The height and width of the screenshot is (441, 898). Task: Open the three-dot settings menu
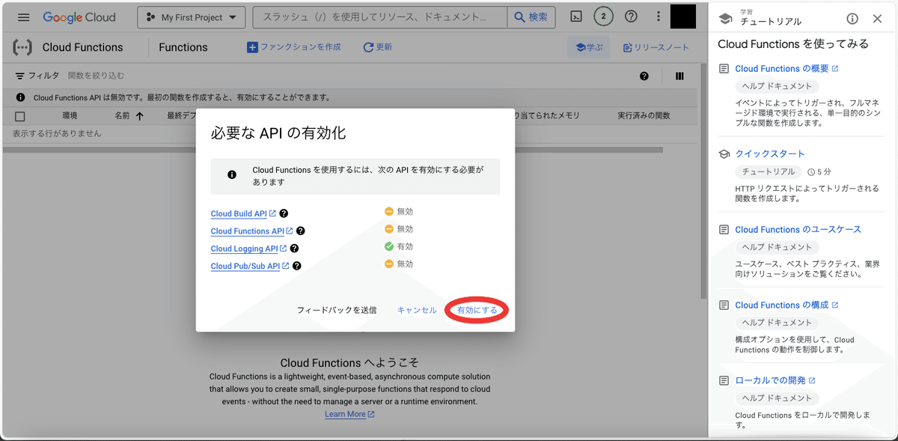click(x=658, y=17)
